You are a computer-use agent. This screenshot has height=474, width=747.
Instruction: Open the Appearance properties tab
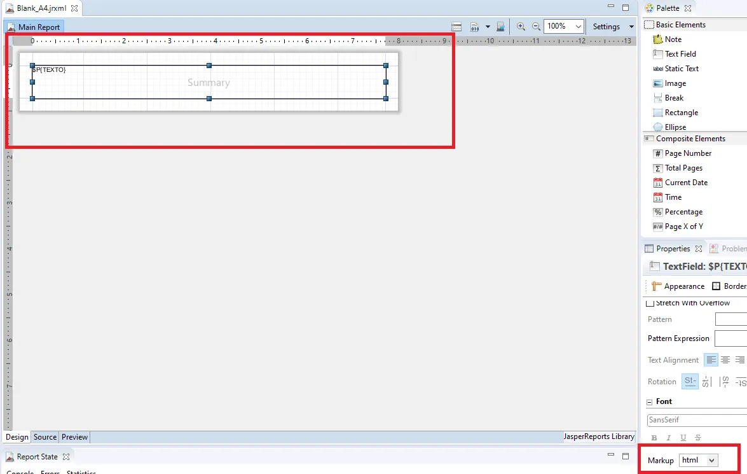678,286
